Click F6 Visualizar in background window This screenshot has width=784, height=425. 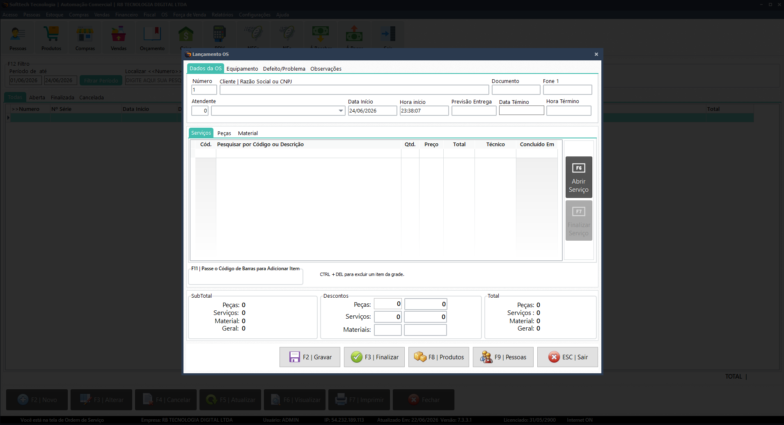click(295, 400)
